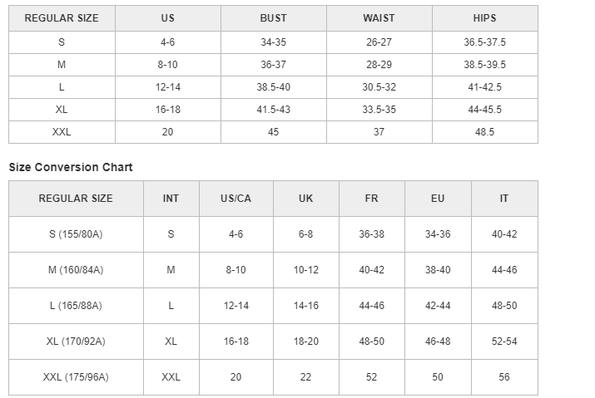Viewport: 595px width, 398px height.
Task: Click the XL row US size 16-18 in top table
Action: pos(167,110)
